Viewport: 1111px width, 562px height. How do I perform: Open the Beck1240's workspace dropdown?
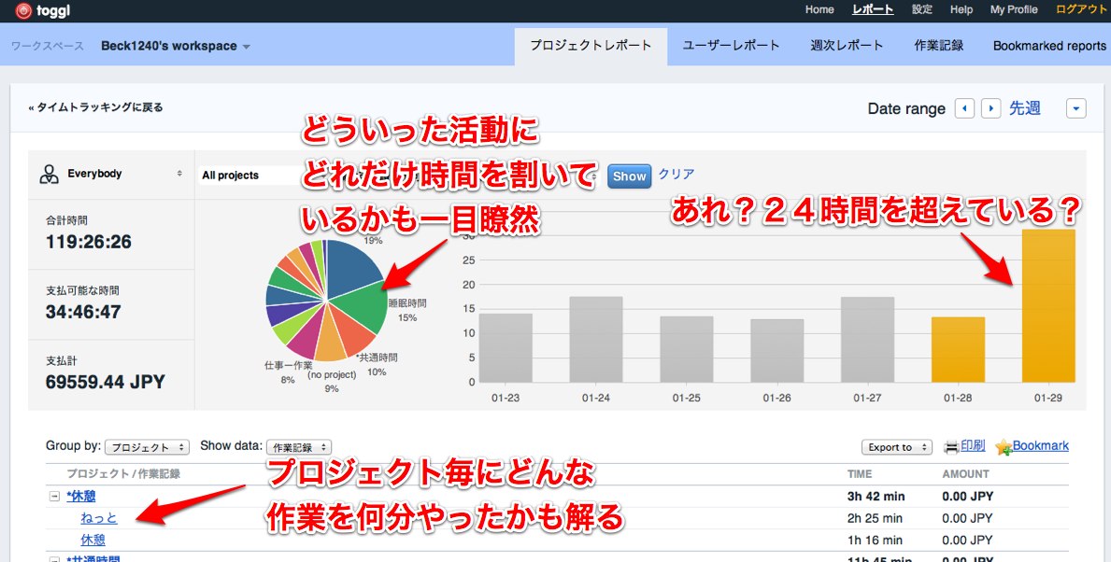coord(176,46)
